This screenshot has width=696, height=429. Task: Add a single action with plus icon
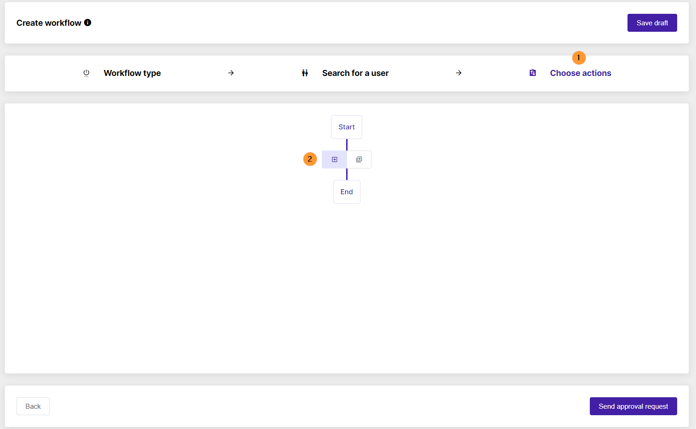coord(335,160)
